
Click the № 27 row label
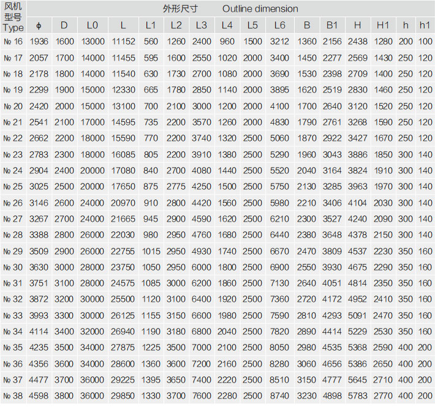pos(13,218)
